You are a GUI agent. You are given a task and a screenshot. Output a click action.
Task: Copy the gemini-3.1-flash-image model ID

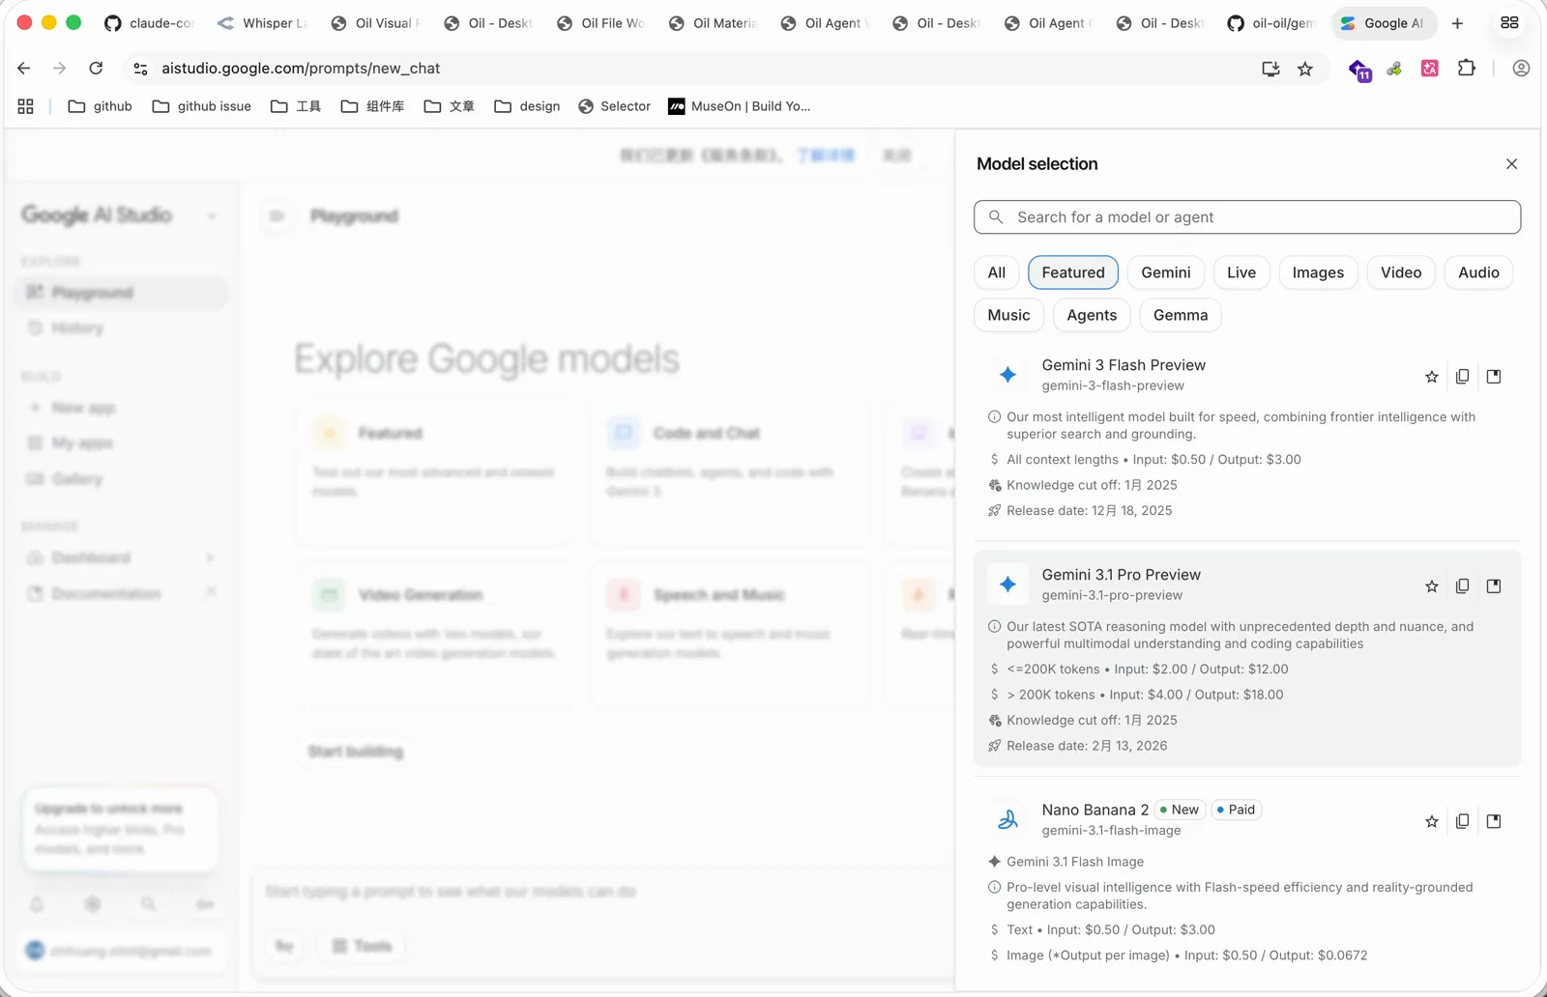pyautogui.click(x=1463, y=822)
